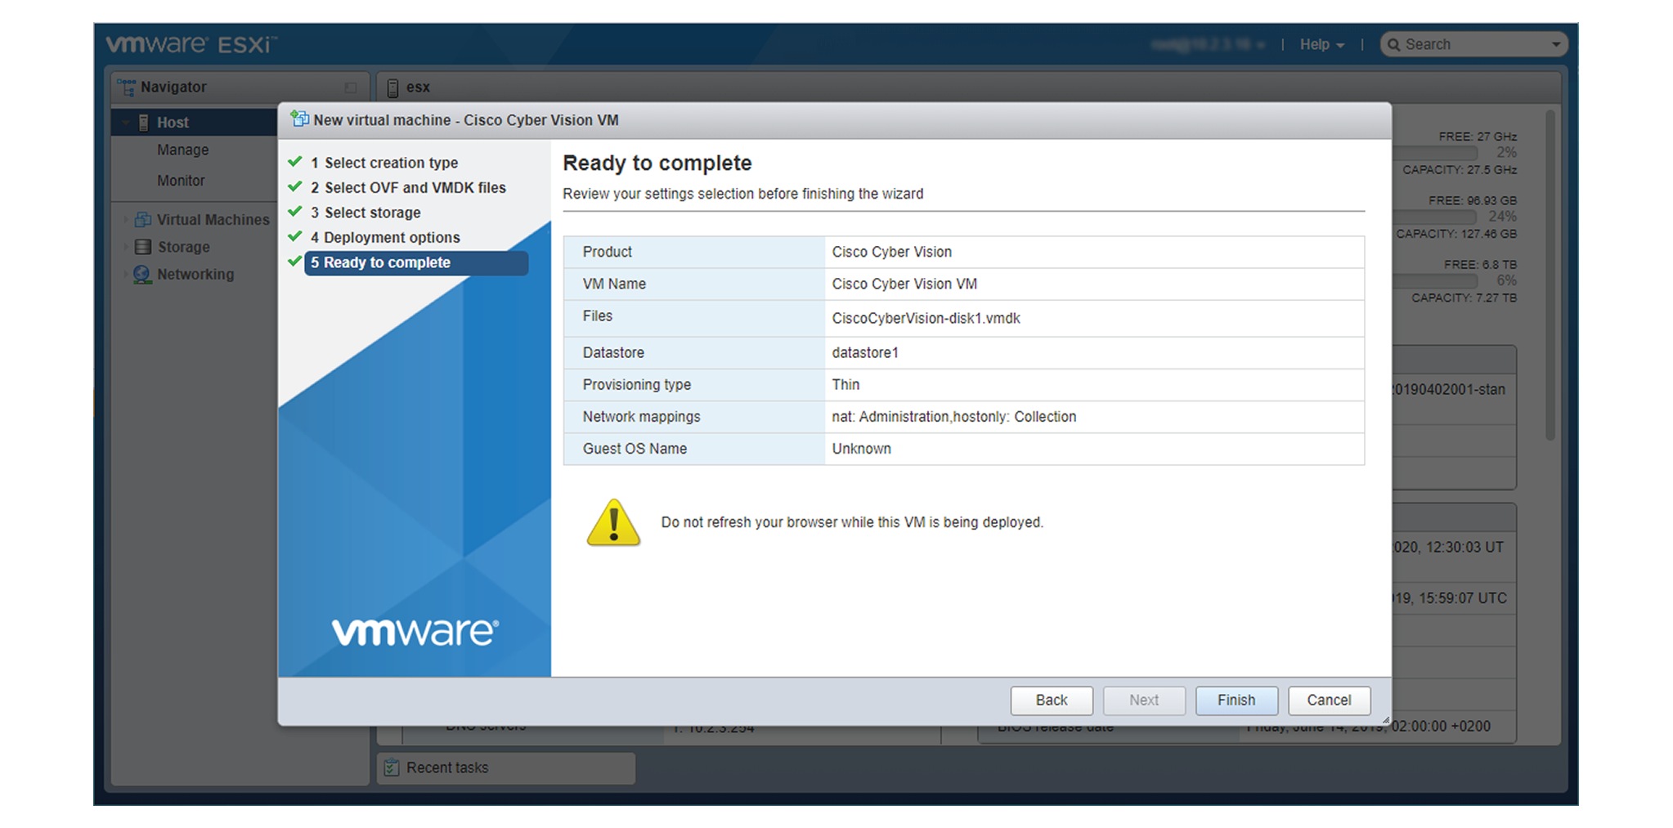1673x828 pixels.
Task: Click inside the Search input field
Action: click(1464, 43)
